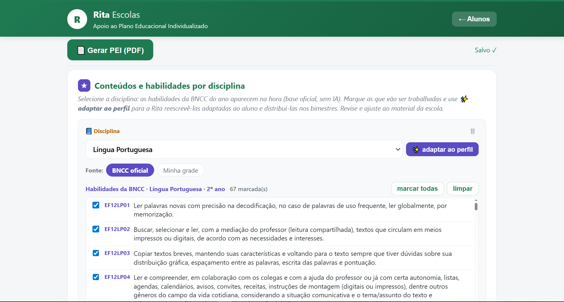
Task: Click the 'Disciplina' label text
Action: 107,131
